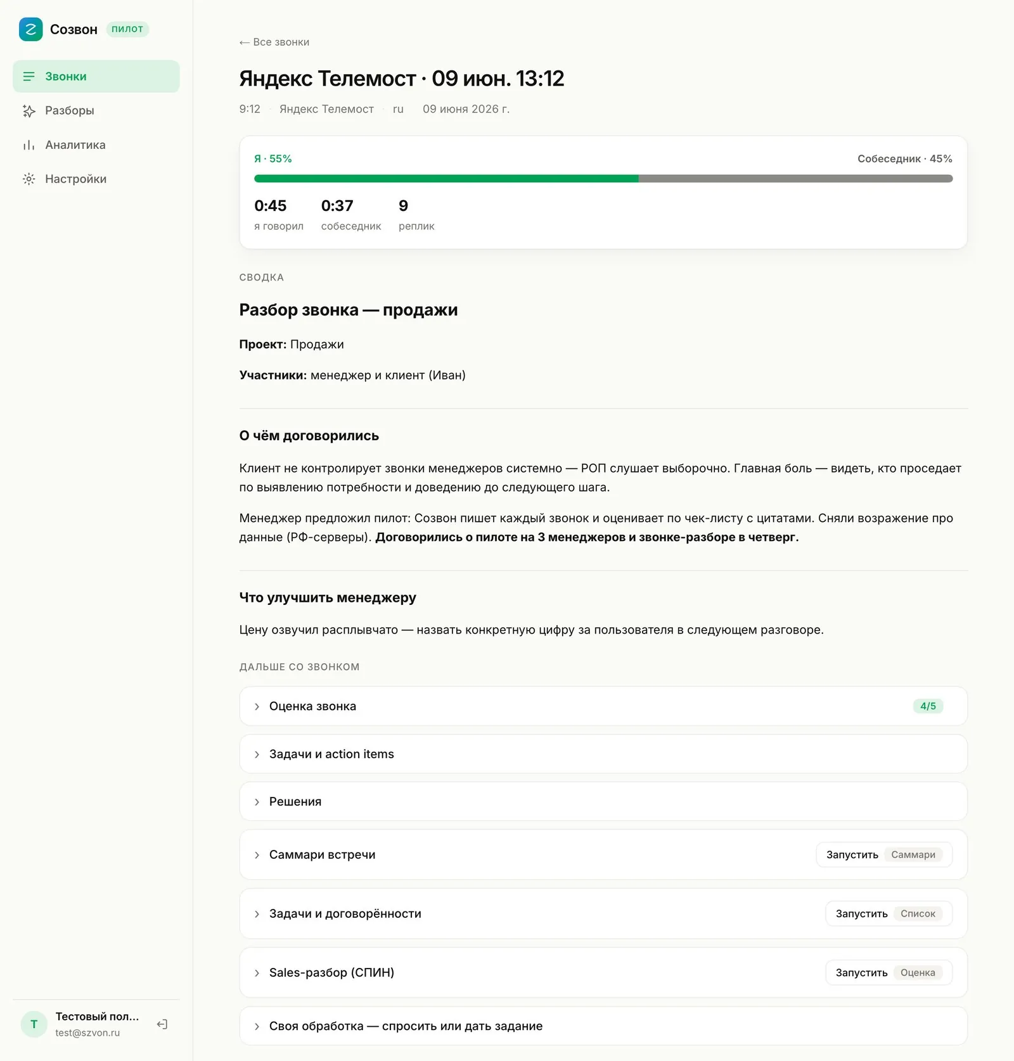Run Саммари with the Запустить button
Screen dimensions: 1014x1061
[x=884, y=855]
